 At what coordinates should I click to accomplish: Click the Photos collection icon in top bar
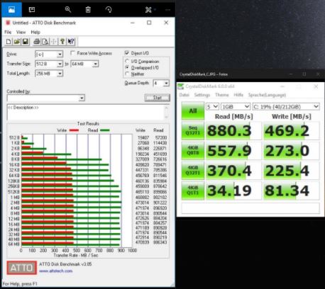click(x=11, y=10)
